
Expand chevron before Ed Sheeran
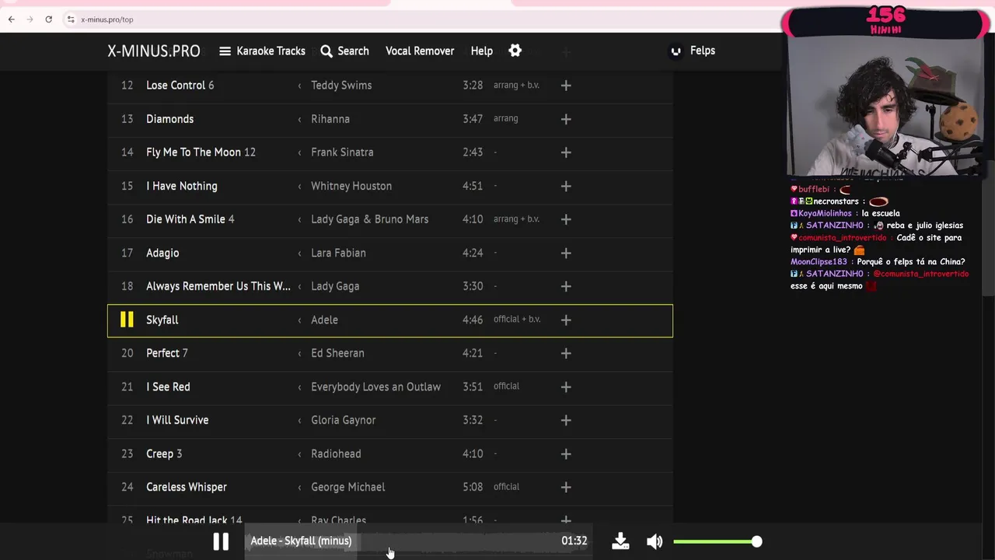pyautogui.click(x=299, y=353)
